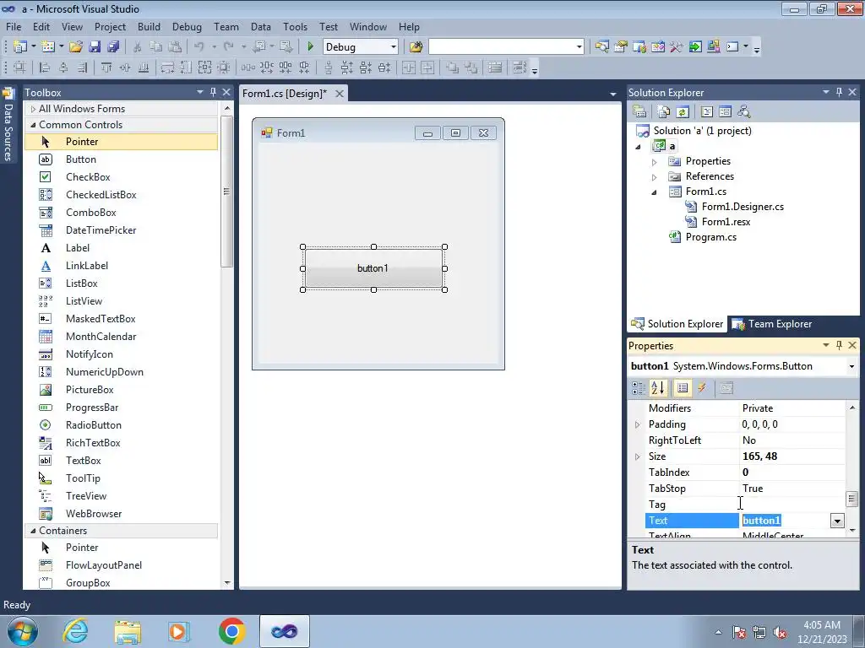The height and width of the screenshot is (648, 865).
Task: Select button1 on the form designer
Action: coord(373,268)
